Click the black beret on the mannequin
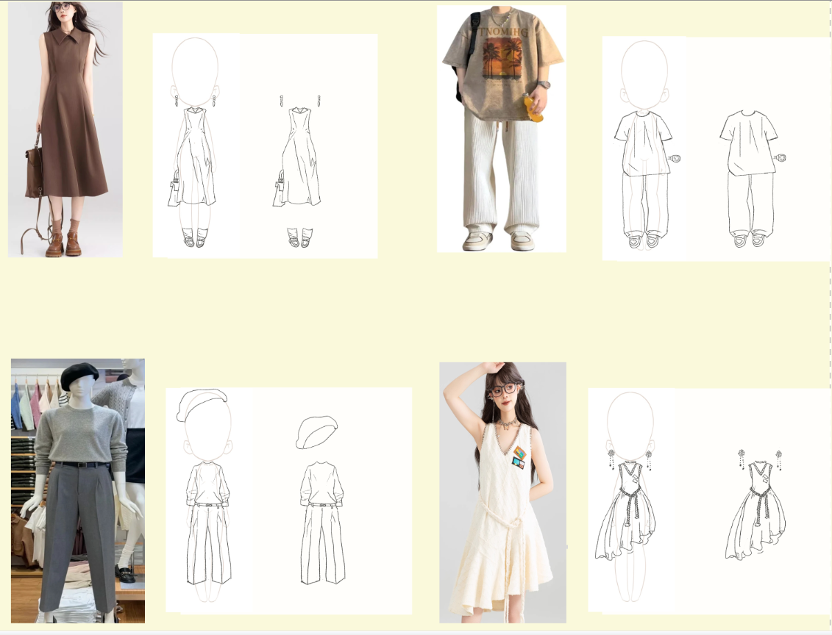The width and height of the screenshot is (832, 635). tap(79, 376)
